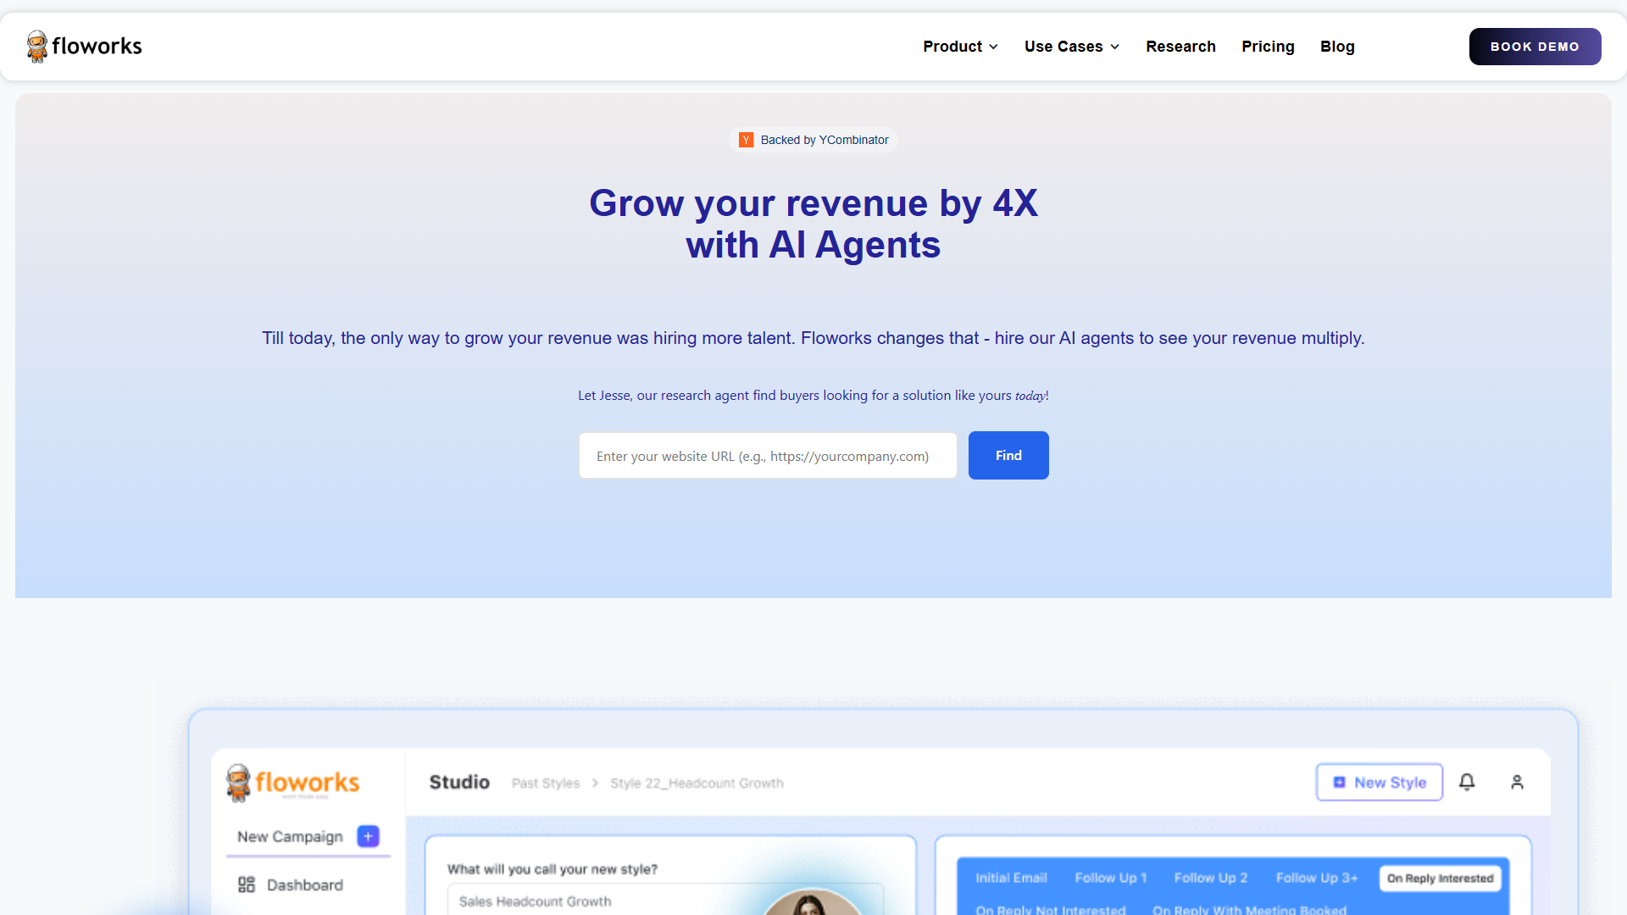This screenshot has height=915, width=1627.
Task: Expand the Use Cases dropdown menu
Action: [1072, 47]
